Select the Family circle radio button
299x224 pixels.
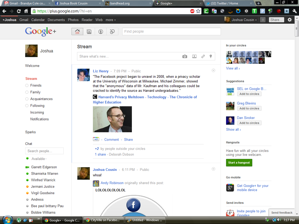pos(27,92)
